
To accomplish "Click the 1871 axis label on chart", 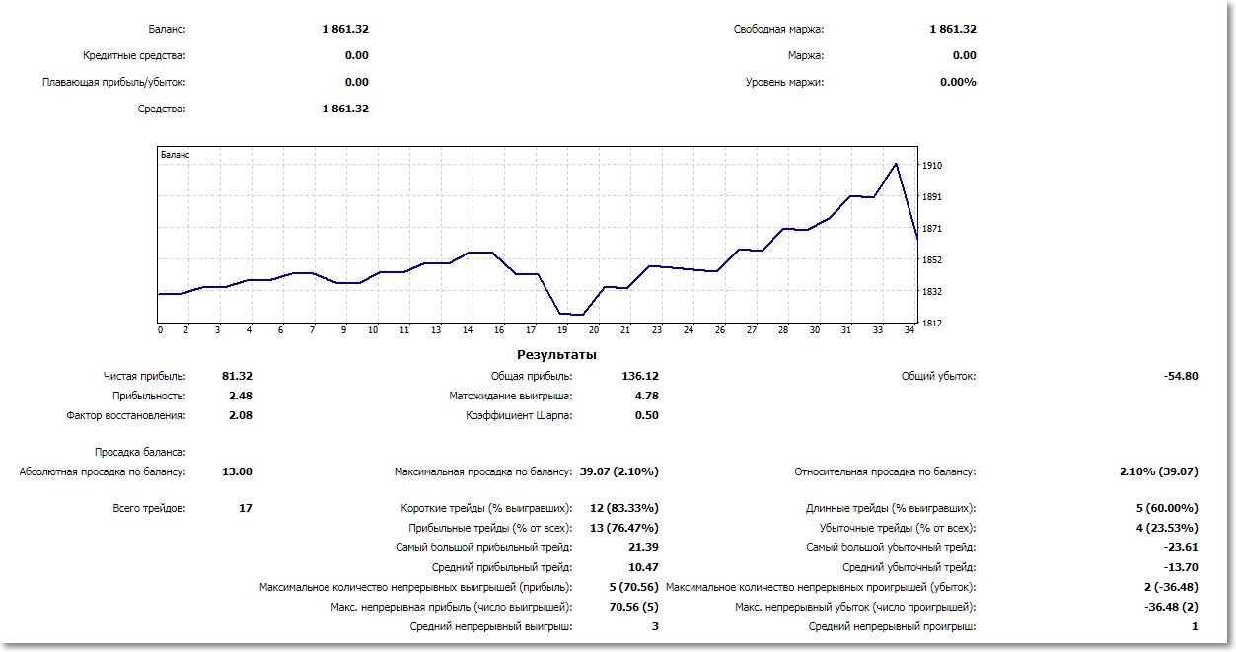I will [932, 229].
